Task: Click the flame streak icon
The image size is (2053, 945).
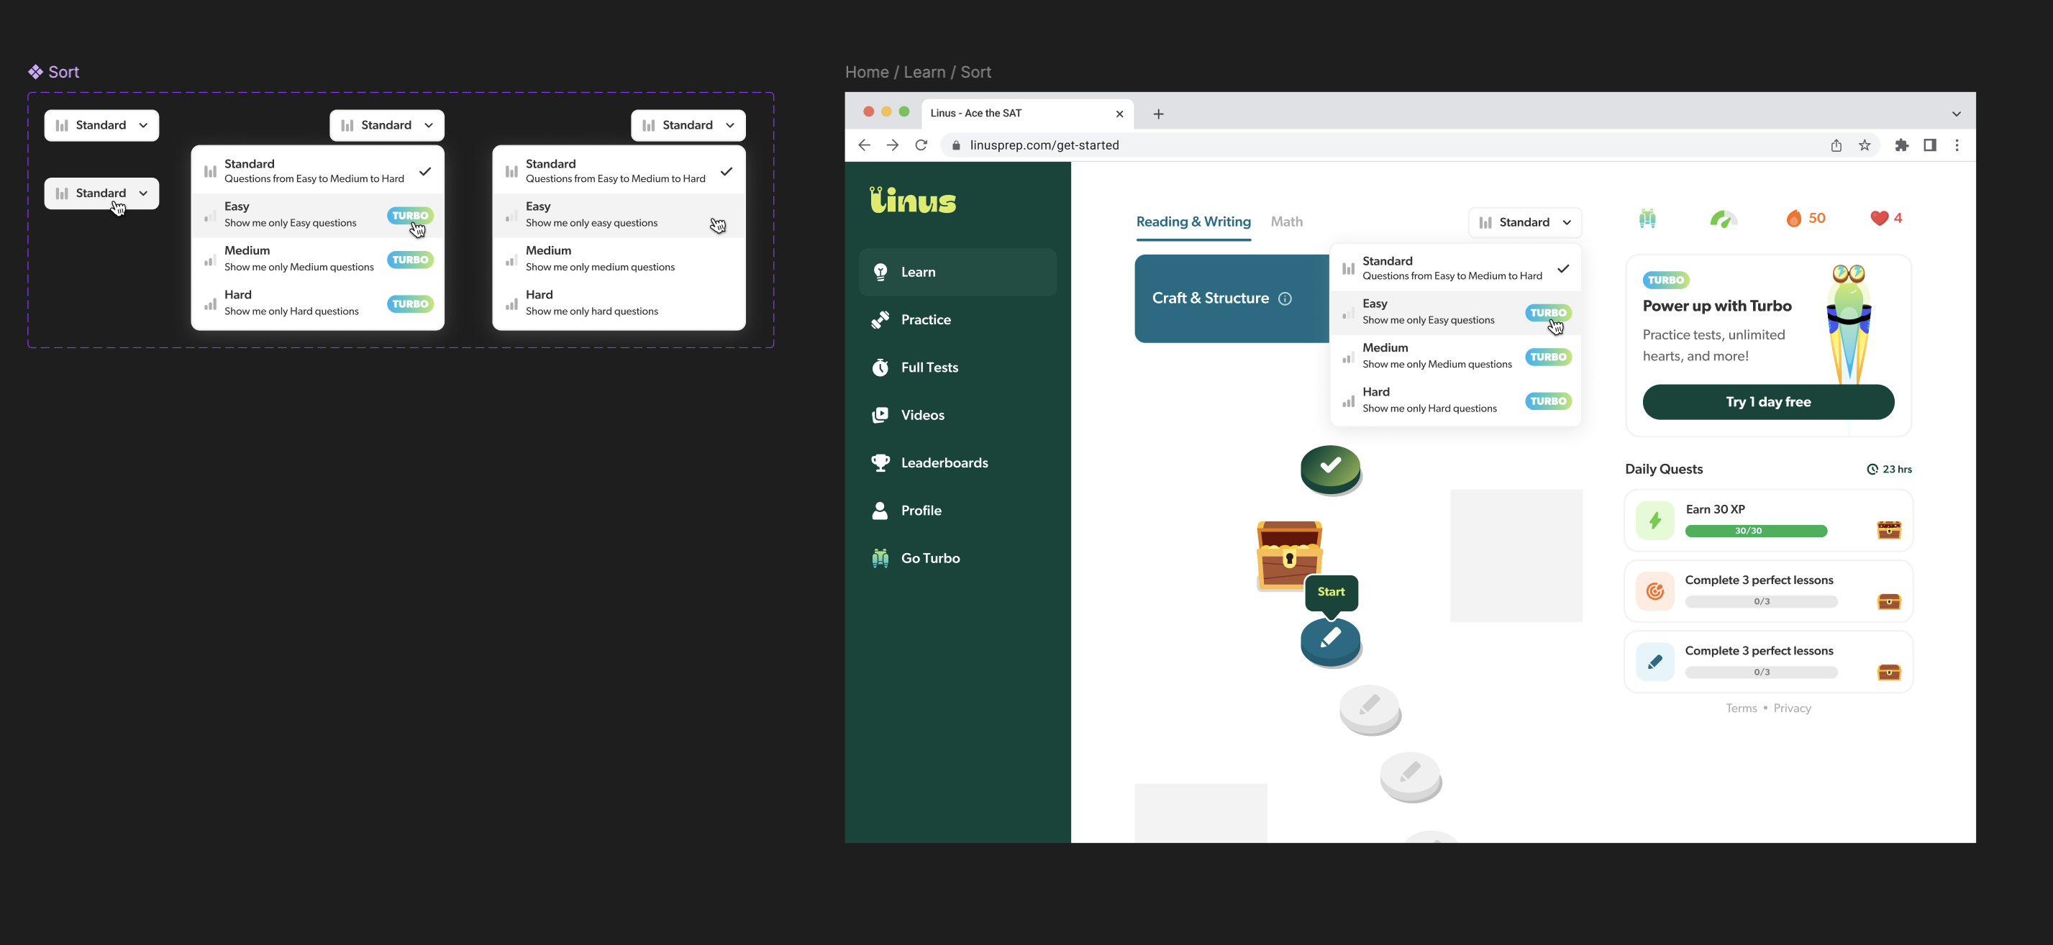Action: tap(1793, 219)
